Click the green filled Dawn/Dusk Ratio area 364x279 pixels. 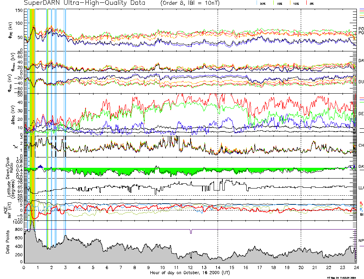119,171
